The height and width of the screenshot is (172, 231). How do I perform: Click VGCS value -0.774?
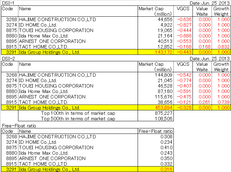tap(184, 80)
